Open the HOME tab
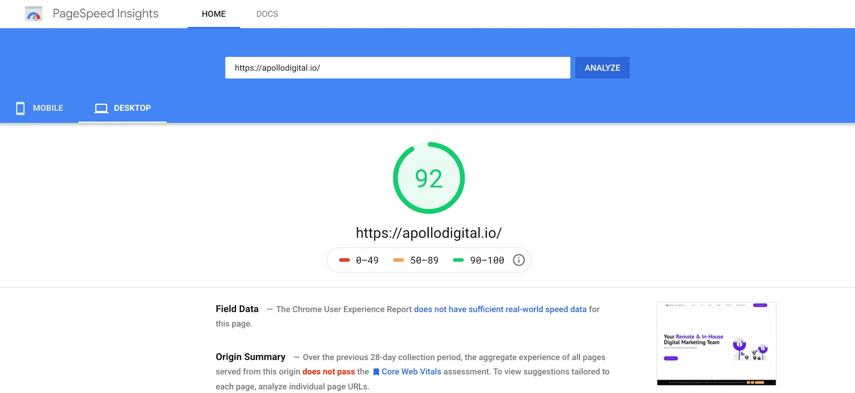The height and width of the screenshot is (393, 855). click(x=214, y=14)
